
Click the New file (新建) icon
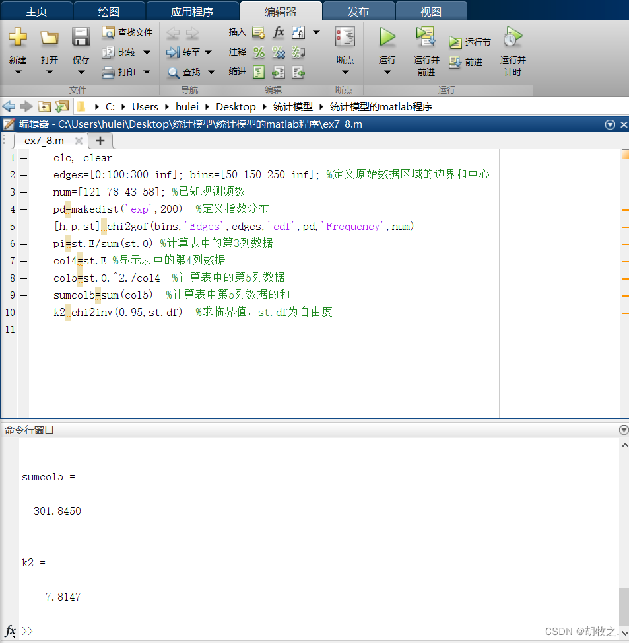click(x=18, y=37)
